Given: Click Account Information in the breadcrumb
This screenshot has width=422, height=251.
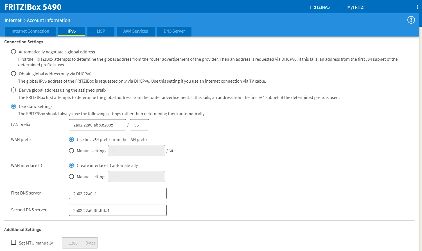Looking at the screenshot, I should click(49, 20).
